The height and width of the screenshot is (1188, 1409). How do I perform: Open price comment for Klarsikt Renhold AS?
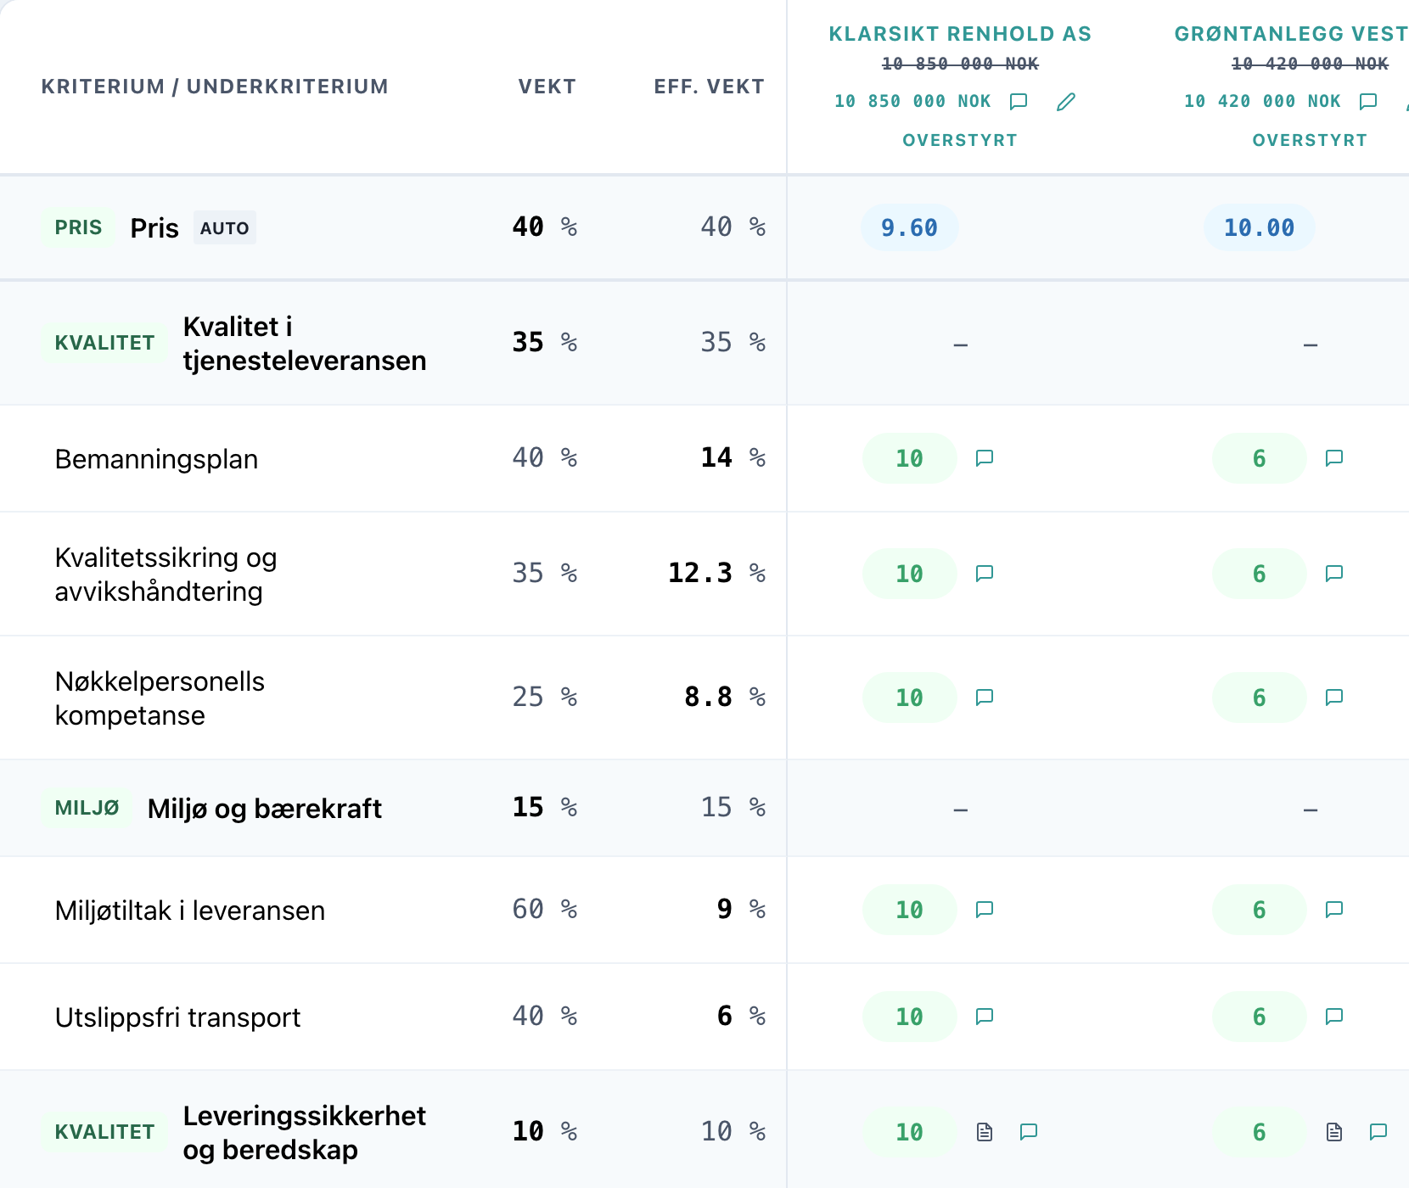coord(1019,102)
